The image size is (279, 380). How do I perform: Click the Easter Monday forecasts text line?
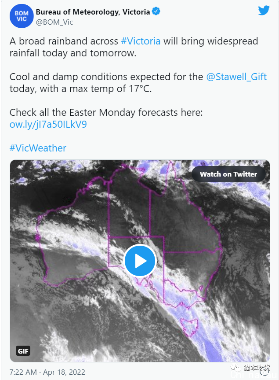coord(106,112)
